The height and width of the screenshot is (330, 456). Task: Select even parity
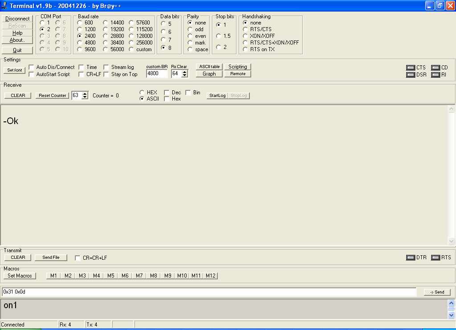[x=190, y=36]
